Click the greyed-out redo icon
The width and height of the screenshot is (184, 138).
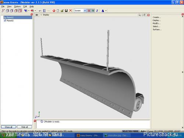[49, 11]
